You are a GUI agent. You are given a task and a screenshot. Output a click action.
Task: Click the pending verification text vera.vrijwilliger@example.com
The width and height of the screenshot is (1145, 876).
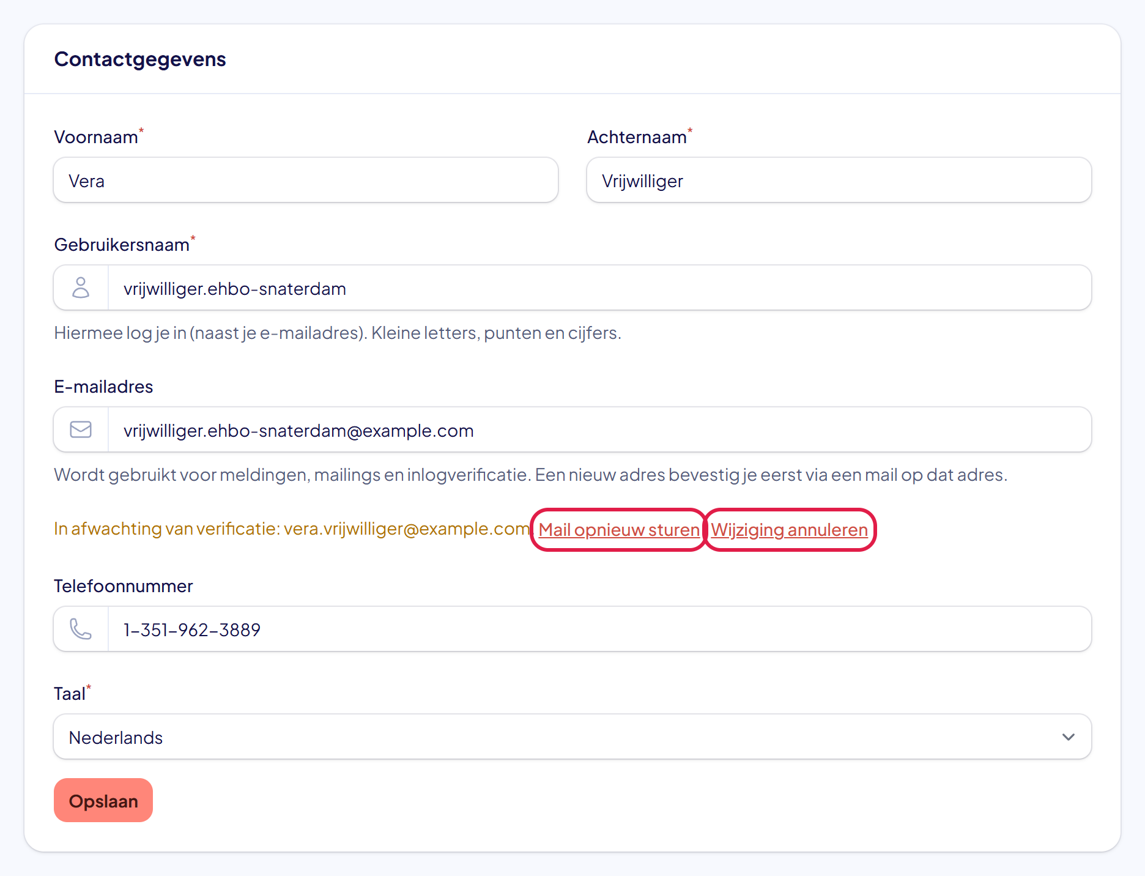click(407, 529)
